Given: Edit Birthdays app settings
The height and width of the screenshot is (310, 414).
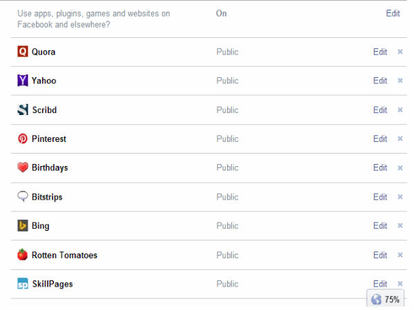Looking at the screenshot, I should pos(380,167).
